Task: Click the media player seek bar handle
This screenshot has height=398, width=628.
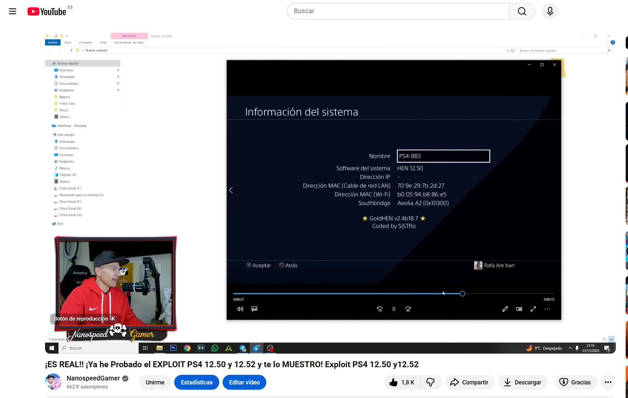Action: point(463,294)
